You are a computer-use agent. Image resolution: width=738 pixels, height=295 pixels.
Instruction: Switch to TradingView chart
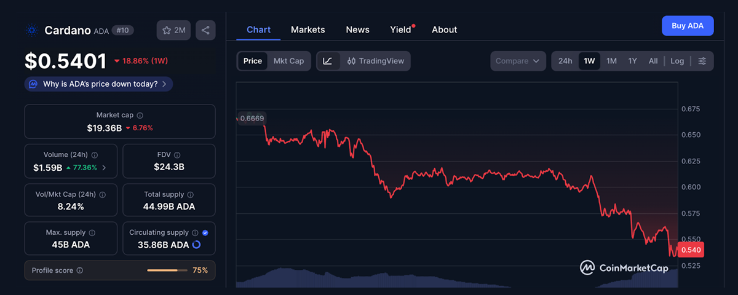point(375,61)
